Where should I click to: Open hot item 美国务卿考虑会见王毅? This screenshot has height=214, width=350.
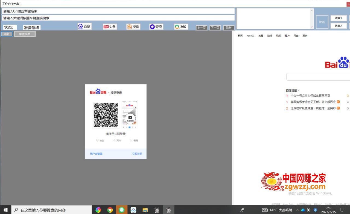pyautogui.click(x=313, y=102)
